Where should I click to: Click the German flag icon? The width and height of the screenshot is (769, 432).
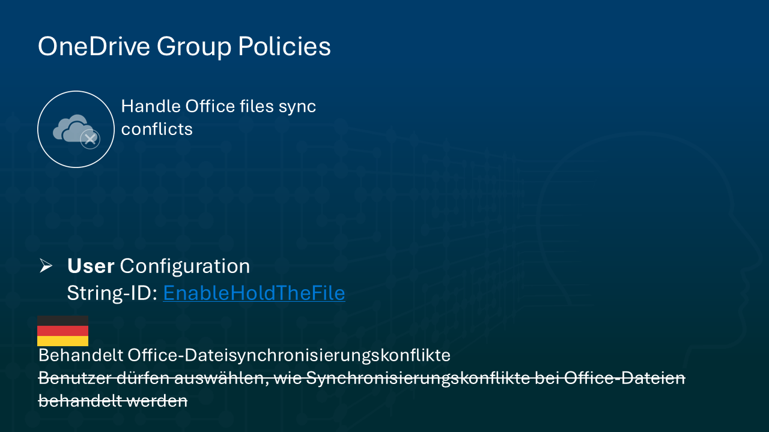pyautogui.click(x=62, y=331)
